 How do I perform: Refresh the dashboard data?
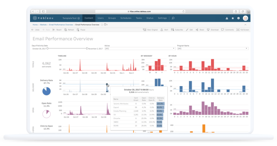[65, 30]
